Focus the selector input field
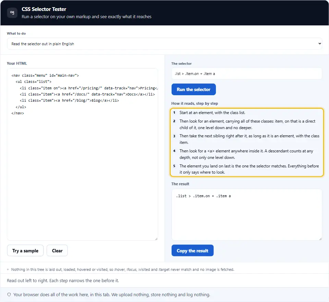 tap(246, 74)
